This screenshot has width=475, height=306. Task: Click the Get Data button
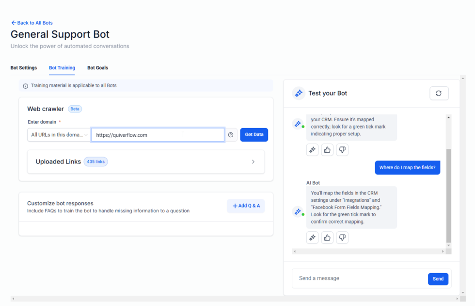click(254, 135)
